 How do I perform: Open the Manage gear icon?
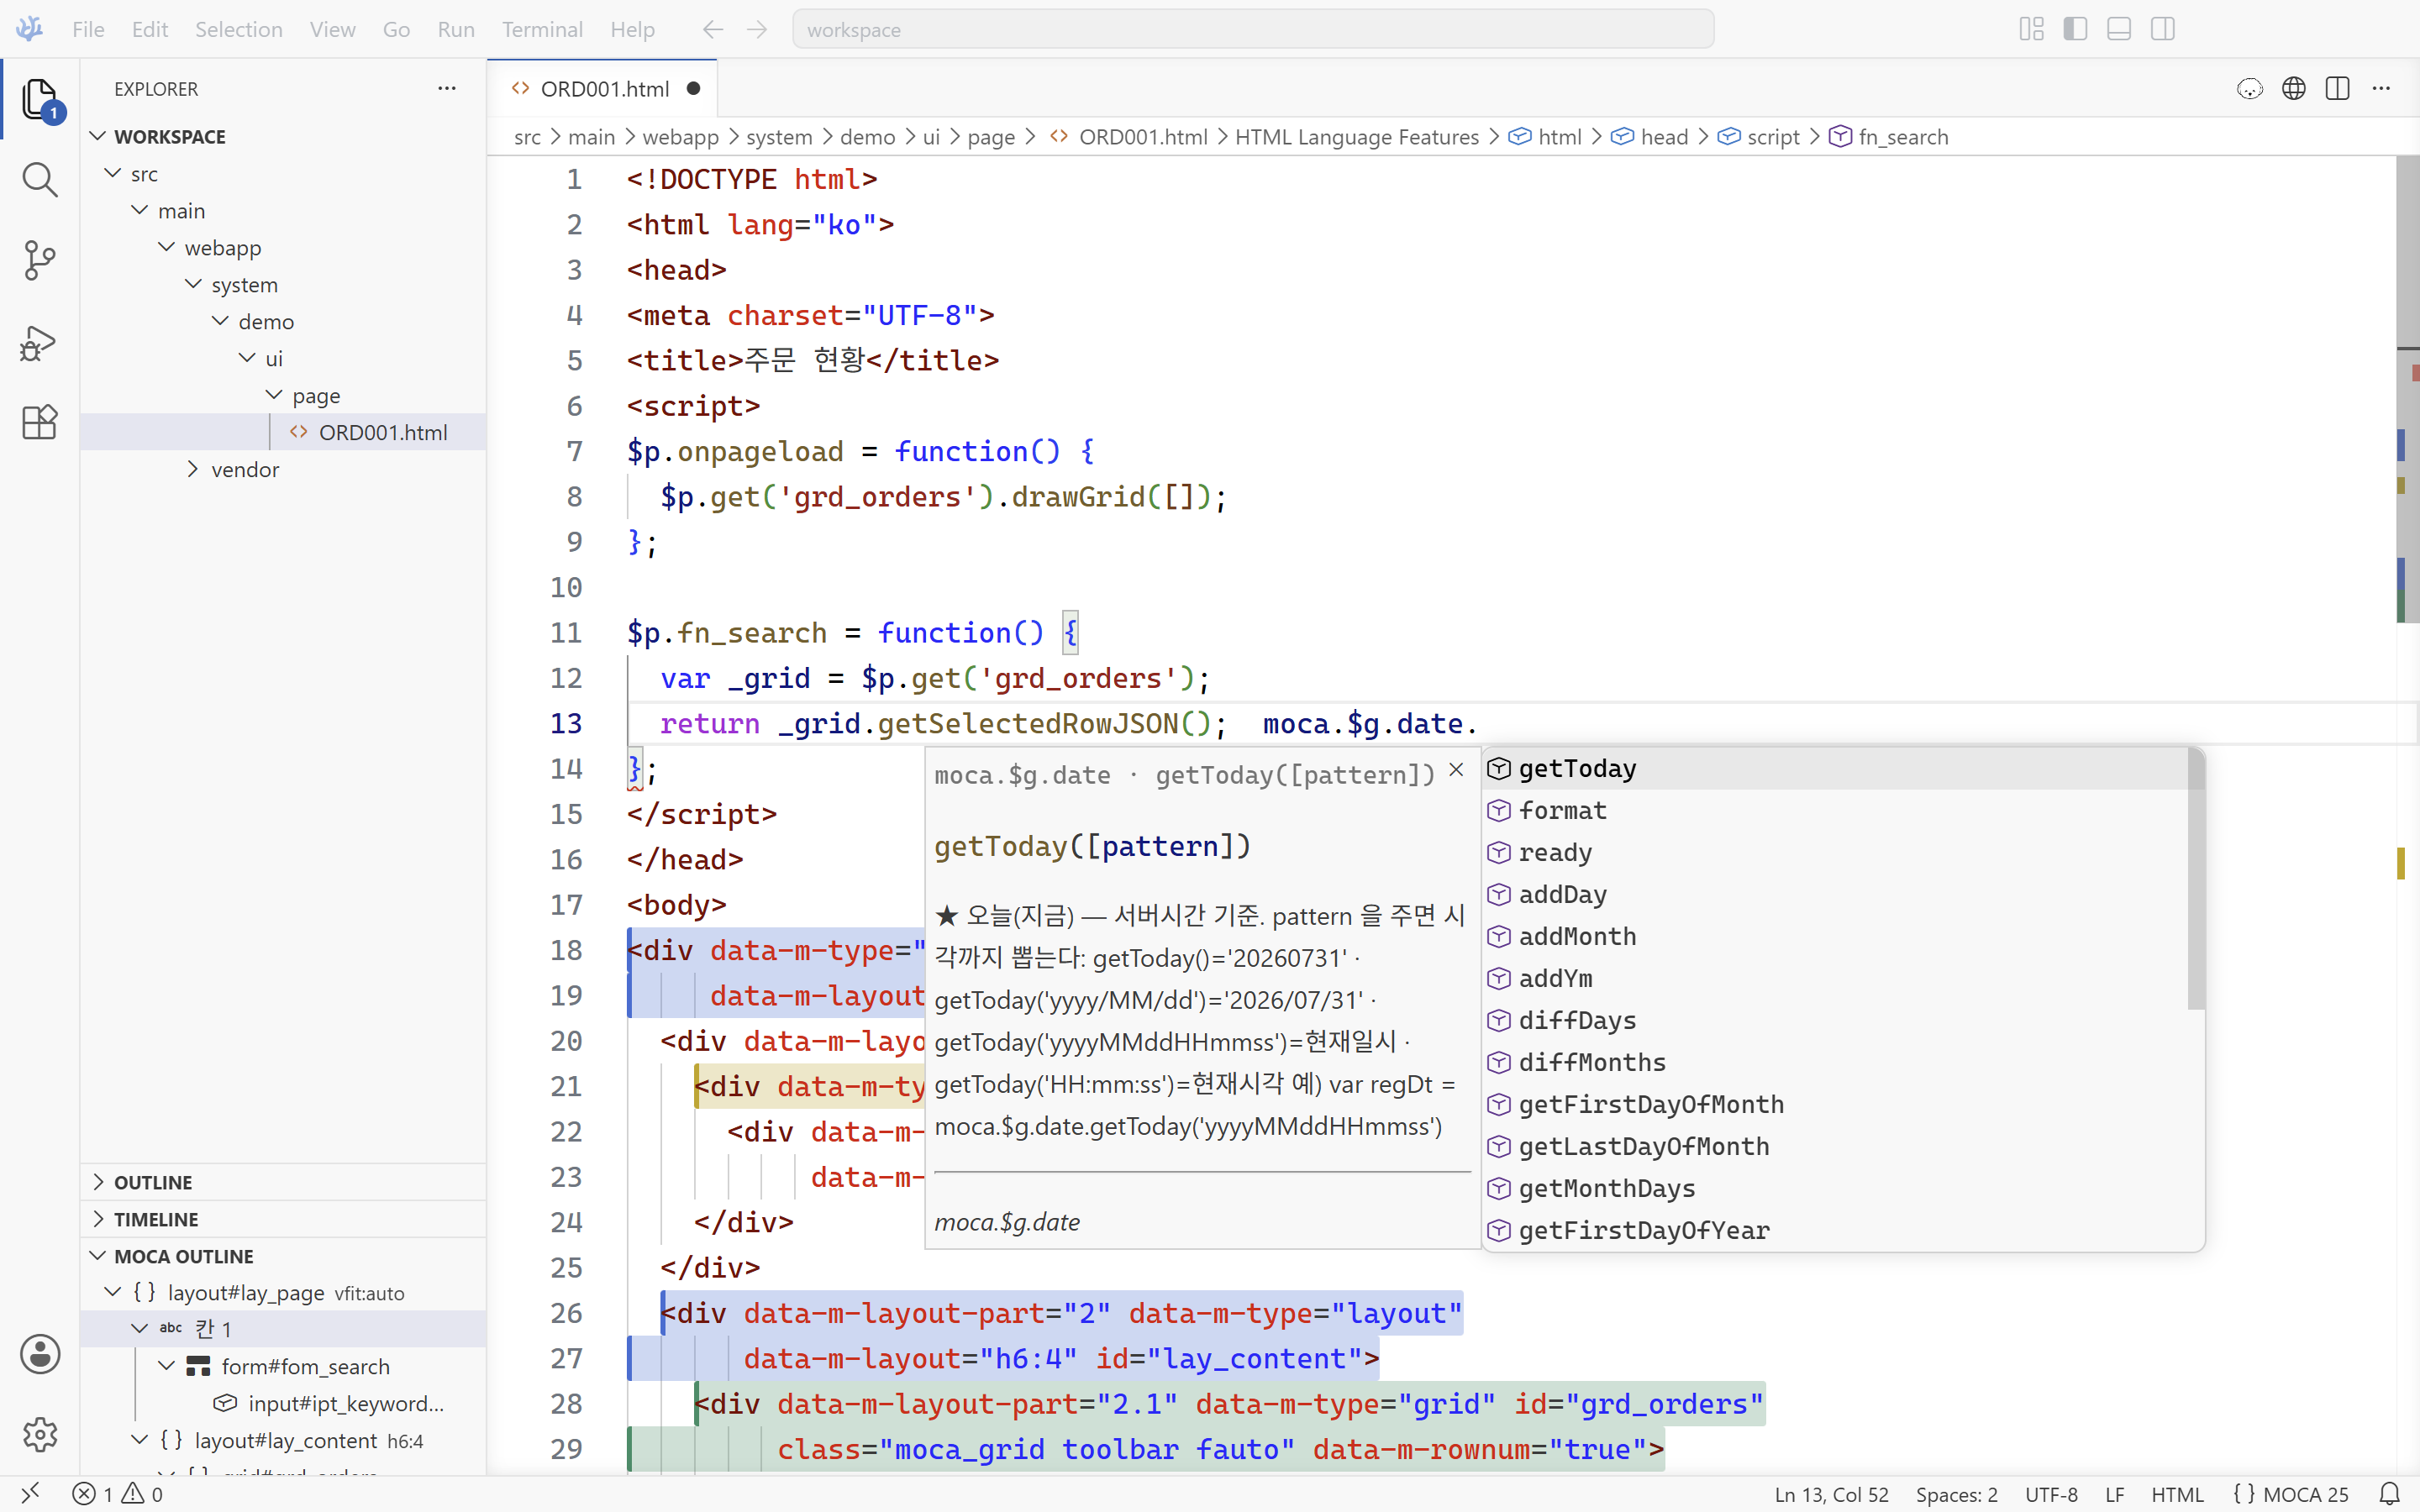tap(40, 1434)
